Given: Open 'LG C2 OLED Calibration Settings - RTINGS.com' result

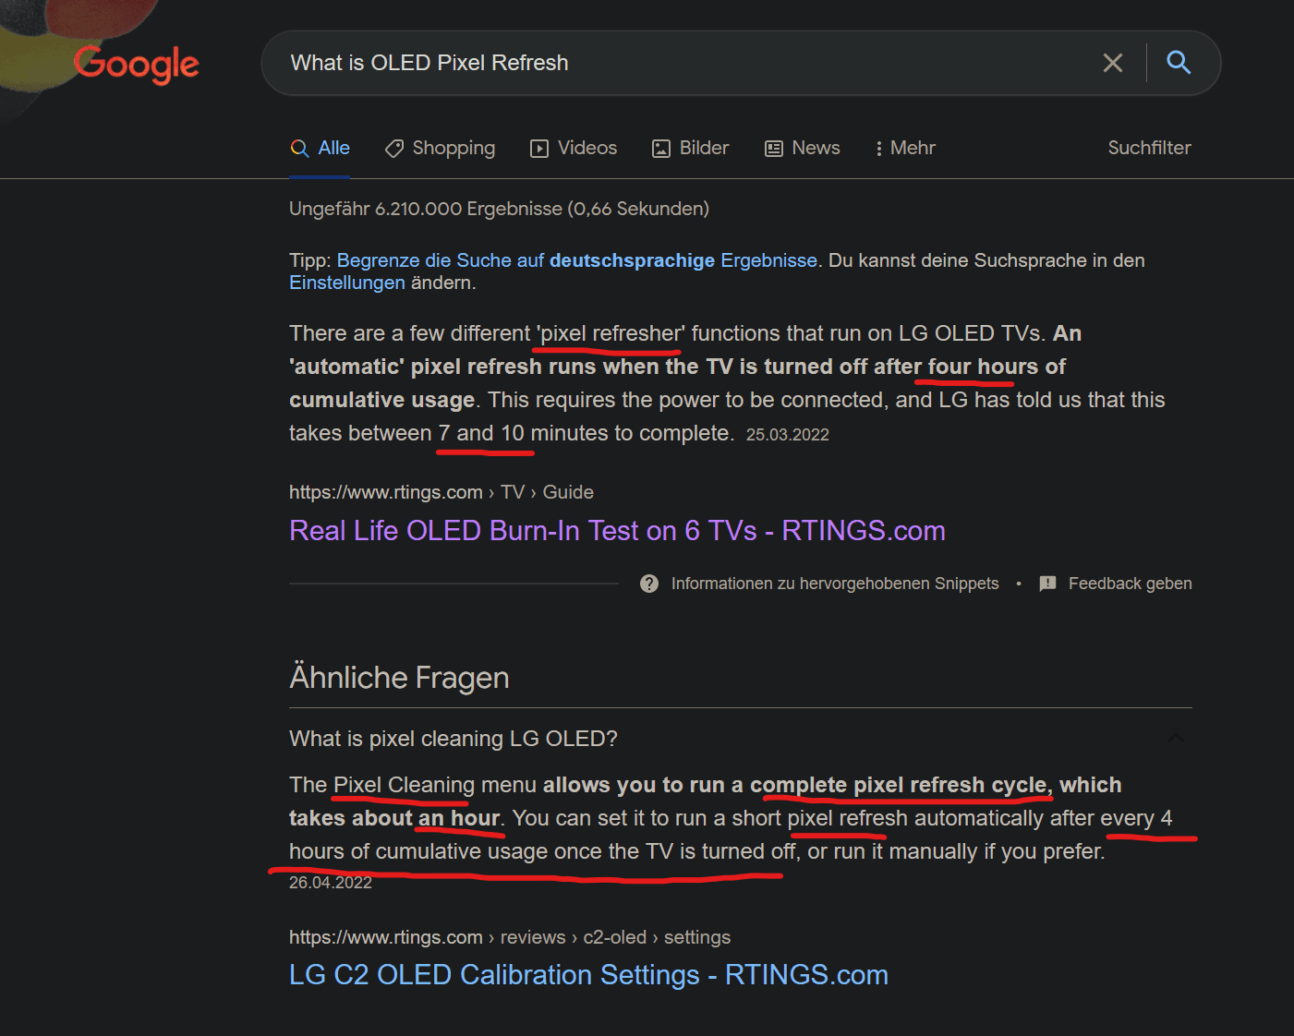Looking at the screenshot, I should pyautogui.click(x=588, y=974).
